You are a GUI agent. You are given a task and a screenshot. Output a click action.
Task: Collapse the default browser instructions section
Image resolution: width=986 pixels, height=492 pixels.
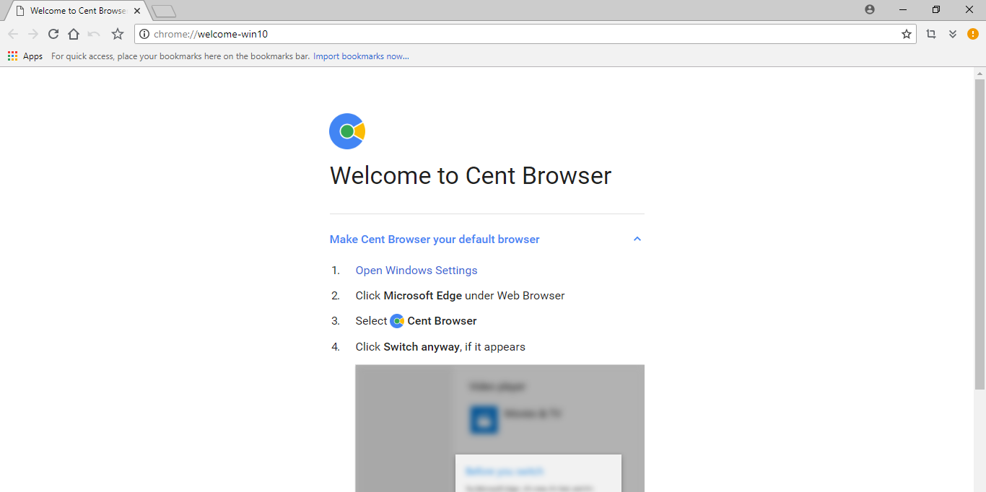pos(637,239)
